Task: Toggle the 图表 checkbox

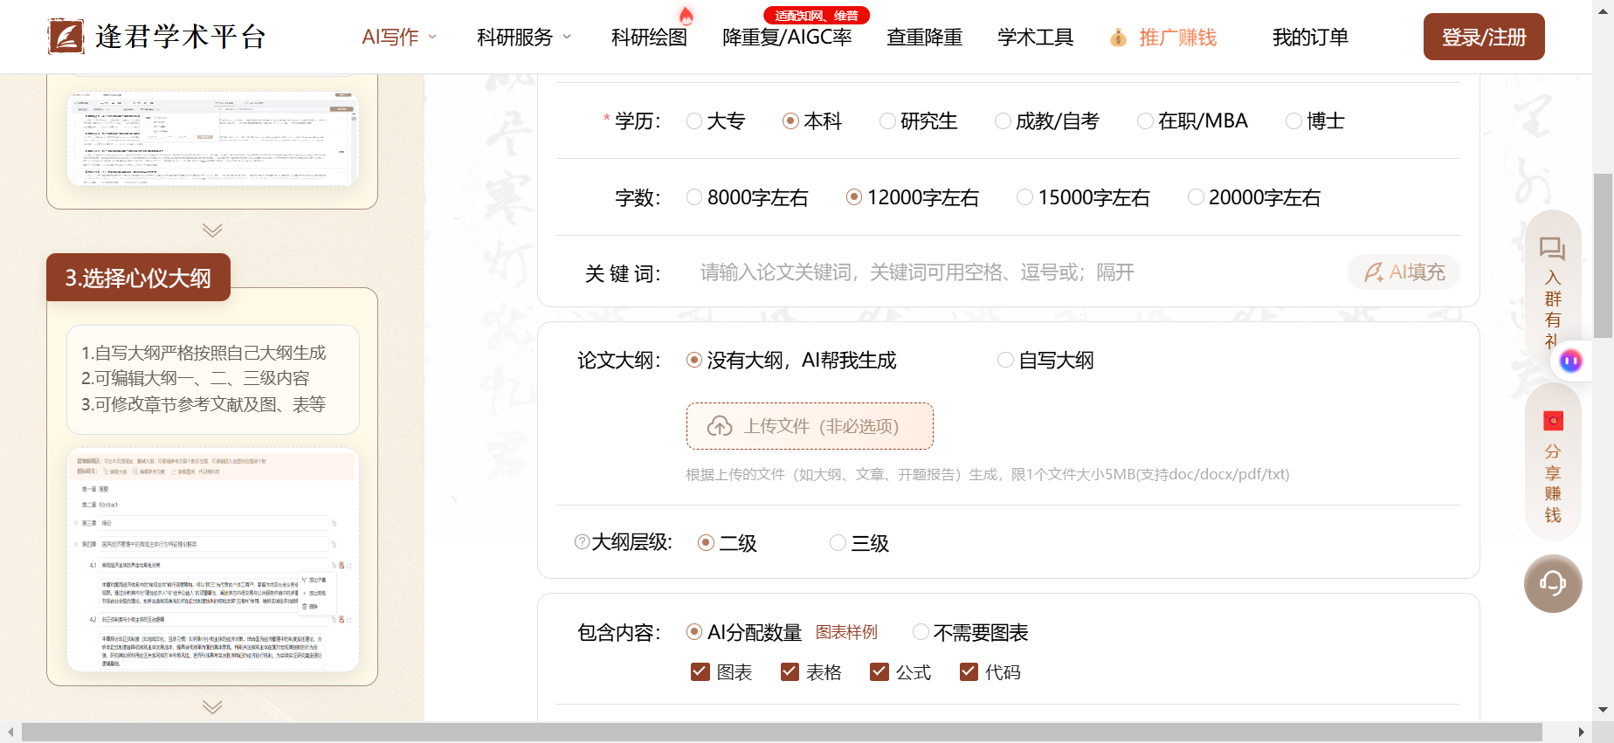Action: (700, 671)
